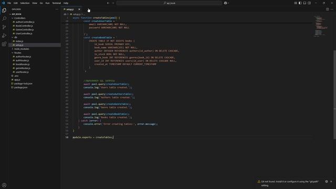Click the VS Code logo icon

click(x=3, y=3)
